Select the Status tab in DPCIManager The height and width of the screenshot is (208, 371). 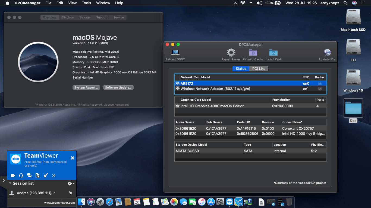click(241, 69)
